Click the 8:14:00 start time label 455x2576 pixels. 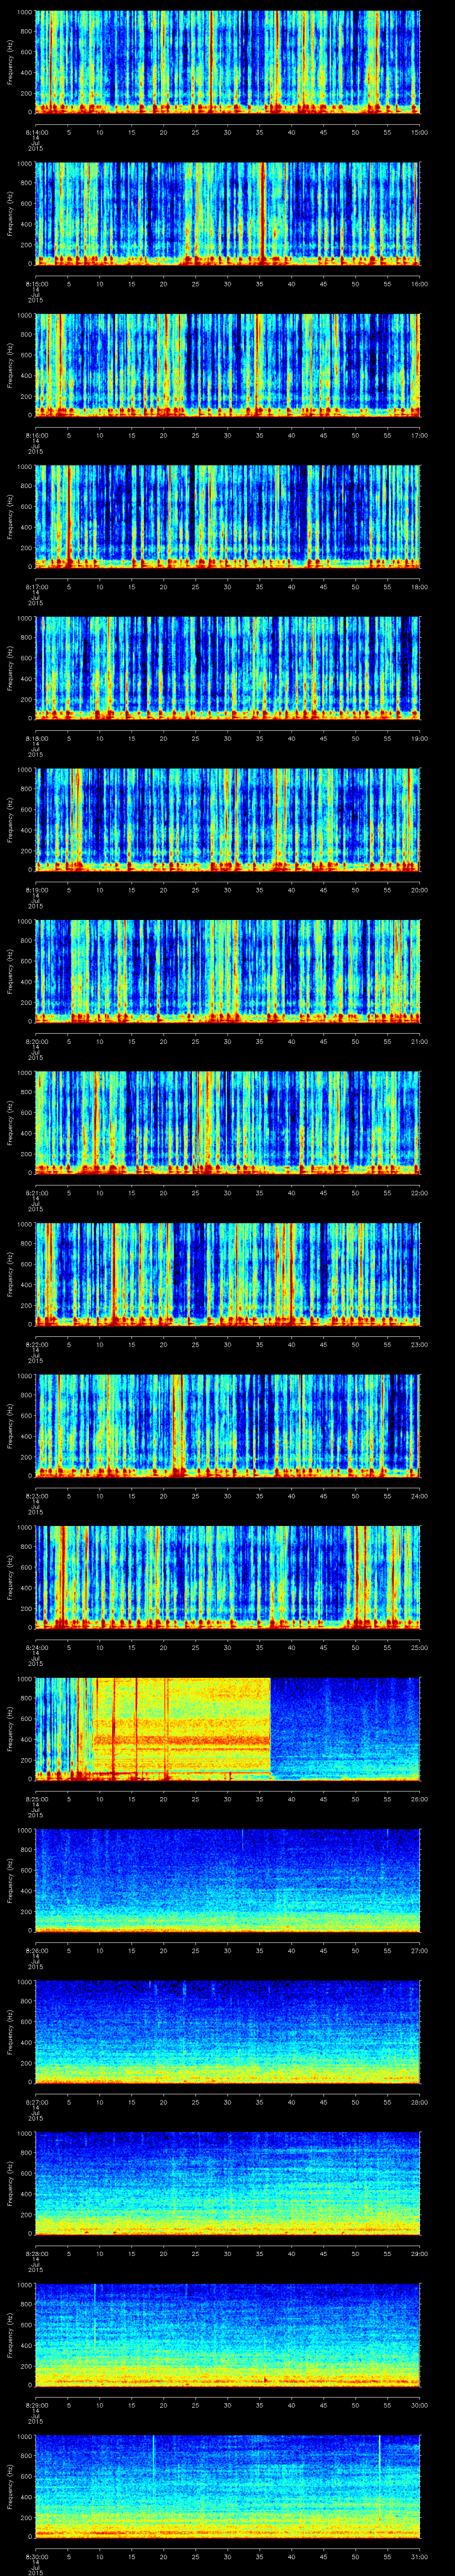pyautogui.click(x=35, y=132)
